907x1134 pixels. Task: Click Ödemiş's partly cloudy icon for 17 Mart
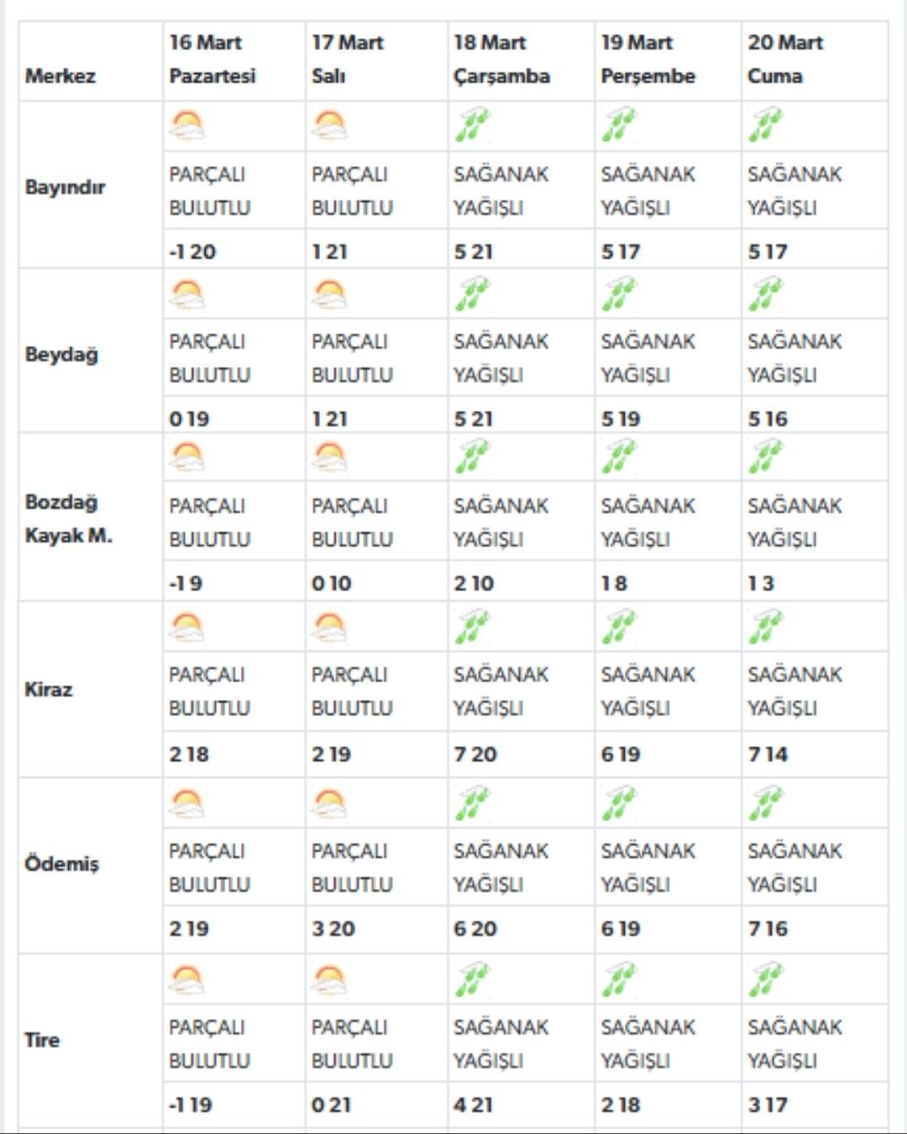point(329,804)
